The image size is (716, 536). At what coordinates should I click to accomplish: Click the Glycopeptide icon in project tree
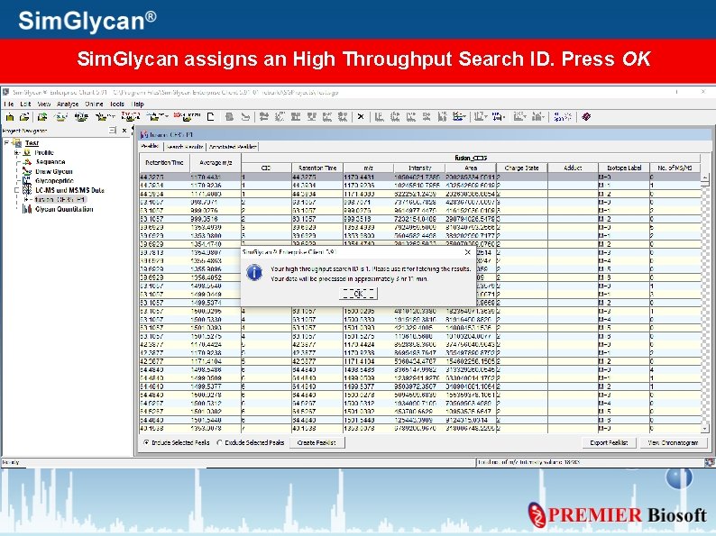point(27,181)
